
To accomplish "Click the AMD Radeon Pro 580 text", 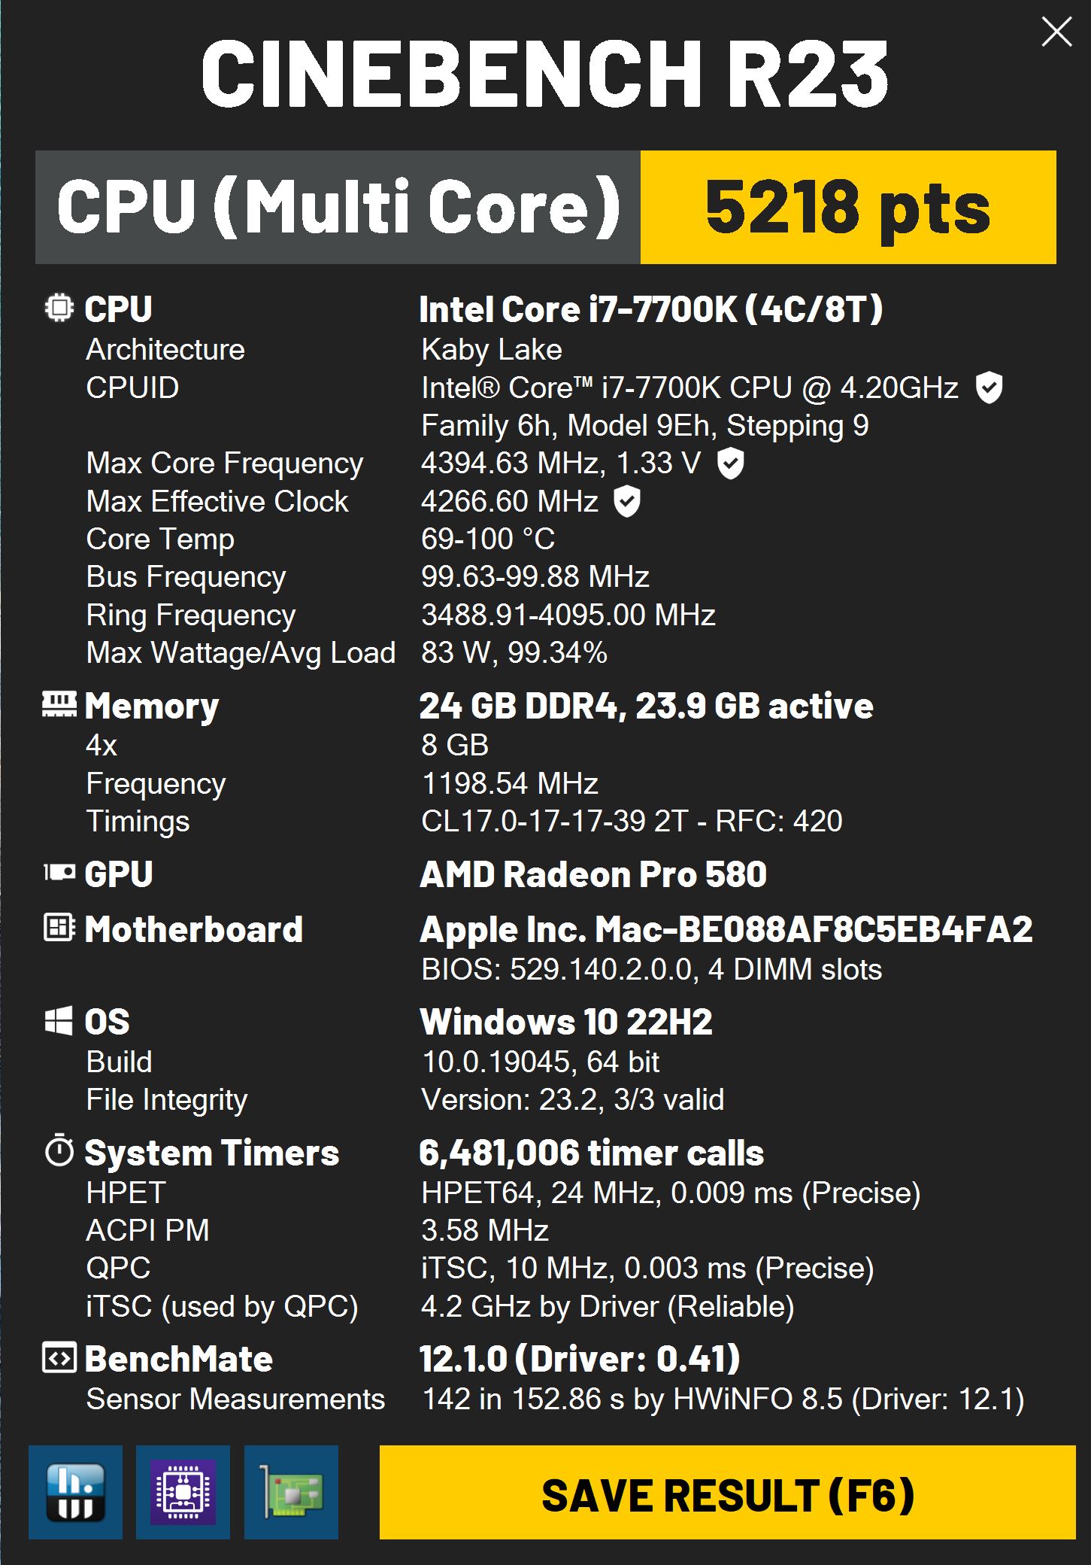I will [x=593, y=874].
